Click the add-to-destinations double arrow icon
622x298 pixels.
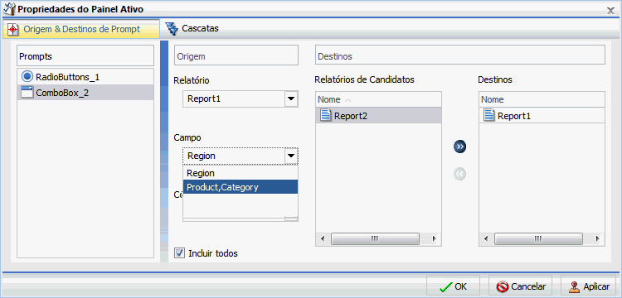459,147
